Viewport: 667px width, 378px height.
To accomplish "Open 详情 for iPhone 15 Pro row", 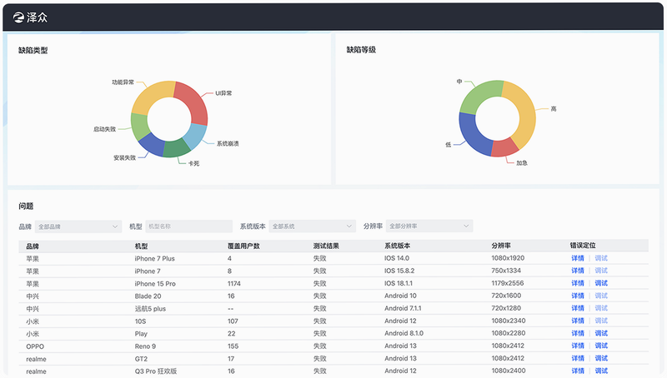I will click(578, 283).
